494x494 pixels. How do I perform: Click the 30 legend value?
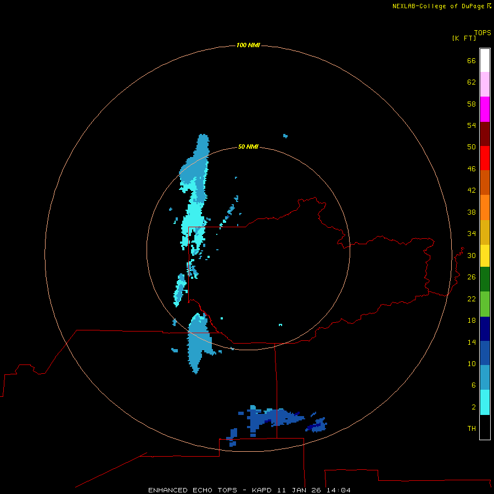tap(471, 255)
